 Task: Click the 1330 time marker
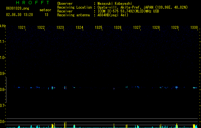point(194,28)
